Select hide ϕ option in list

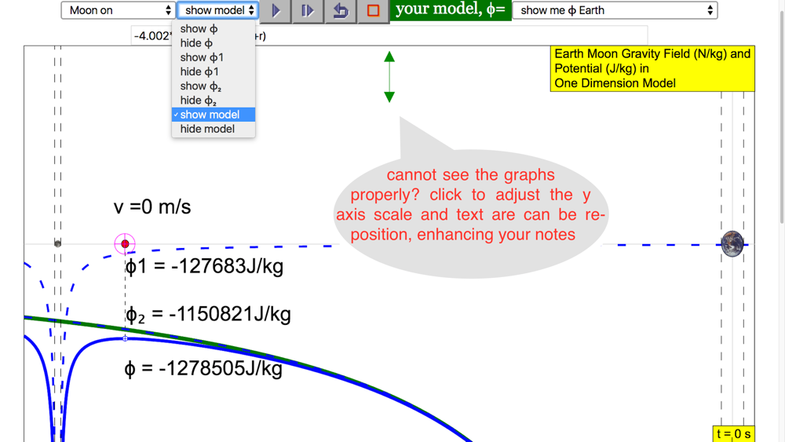(x=196, y=43)
